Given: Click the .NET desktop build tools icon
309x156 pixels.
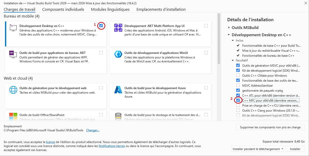Looking at the screenshot, I should pos(13,54).
